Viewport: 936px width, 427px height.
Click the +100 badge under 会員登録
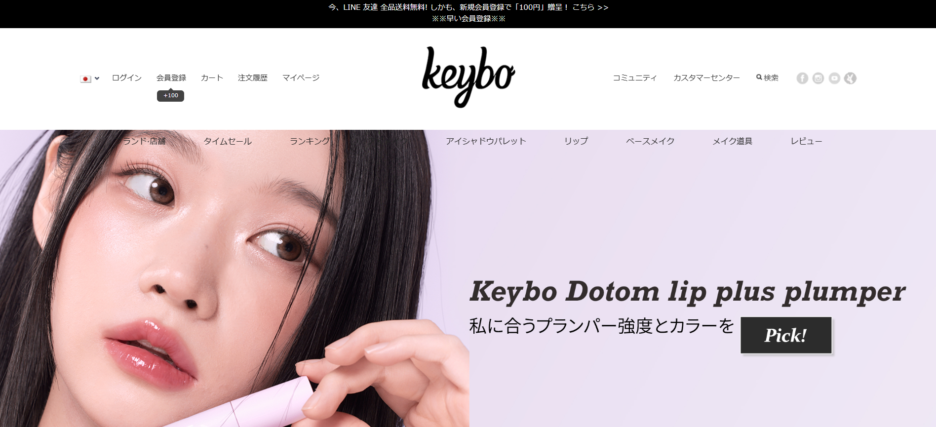tap(170, 95)
